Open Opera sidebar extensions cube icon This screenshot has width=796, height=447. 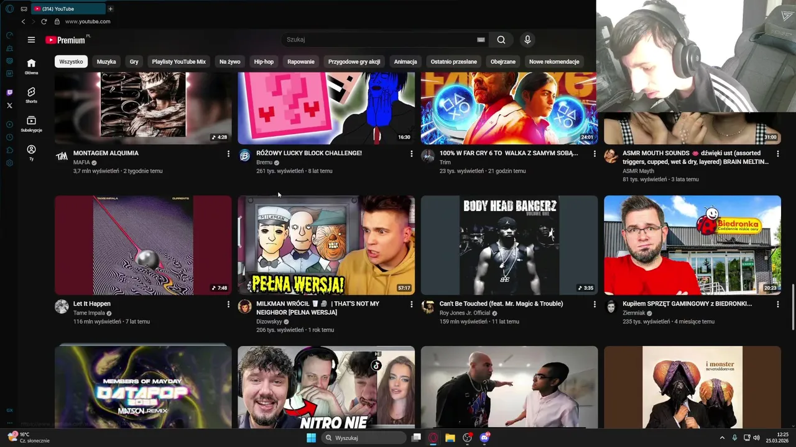point(9,150)
